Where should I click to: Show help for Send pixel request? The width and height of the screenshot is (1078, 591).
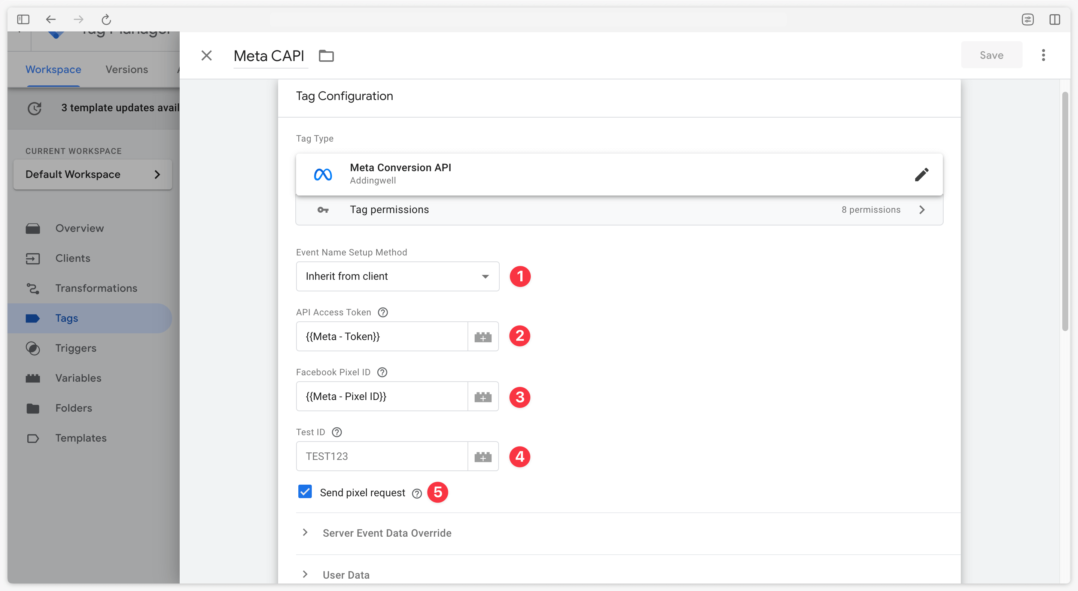416,493
